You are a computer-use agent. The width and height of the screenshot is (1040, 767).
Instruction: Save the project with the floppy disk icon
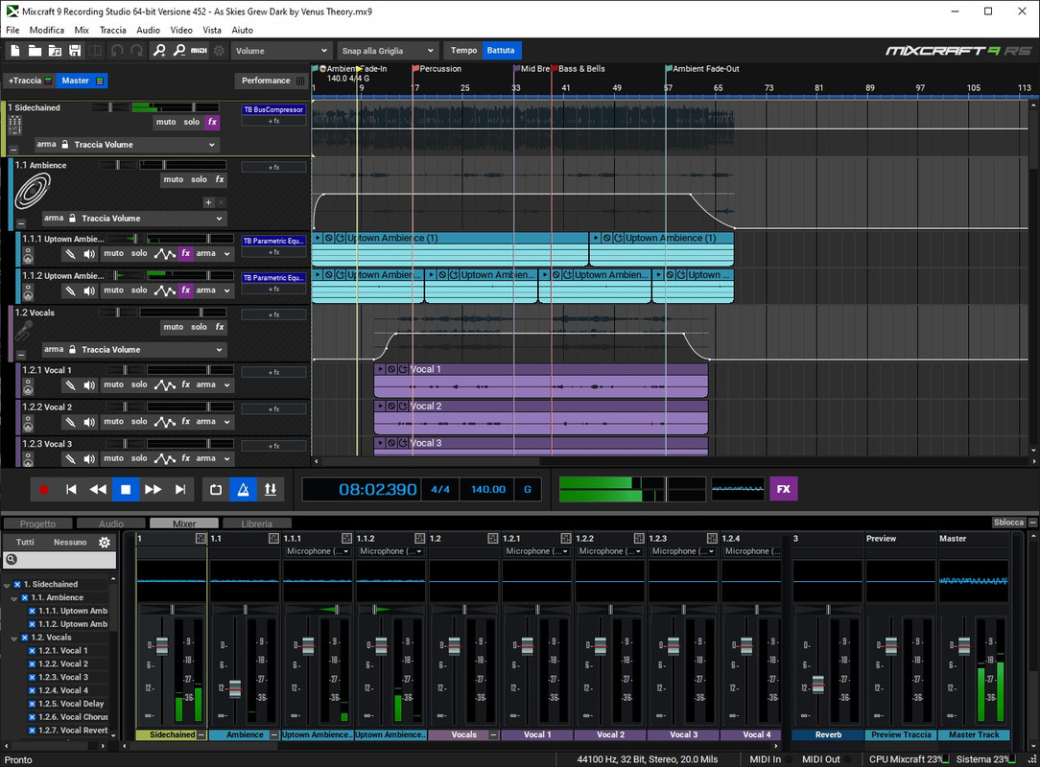pos(75,51)
